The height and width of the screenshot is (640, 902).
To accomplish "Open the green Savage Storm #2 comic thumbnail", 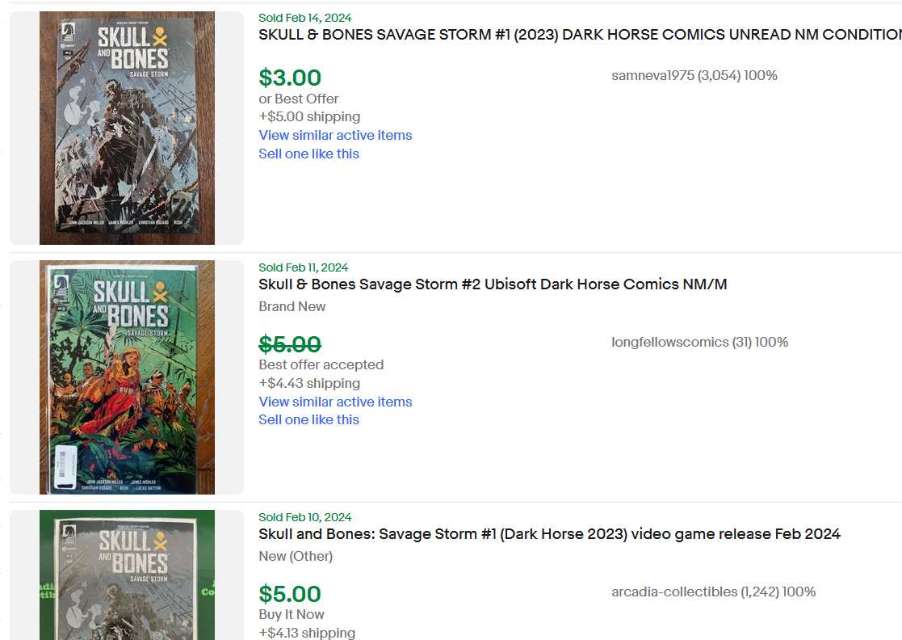I will (x=127, y=377).
